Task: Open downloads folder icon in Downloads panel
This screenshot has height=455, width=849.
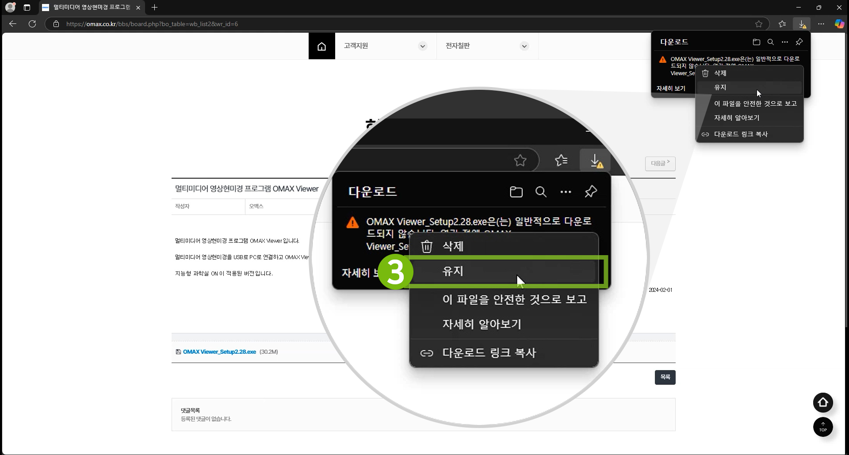Action: click(x=756, y=42)
